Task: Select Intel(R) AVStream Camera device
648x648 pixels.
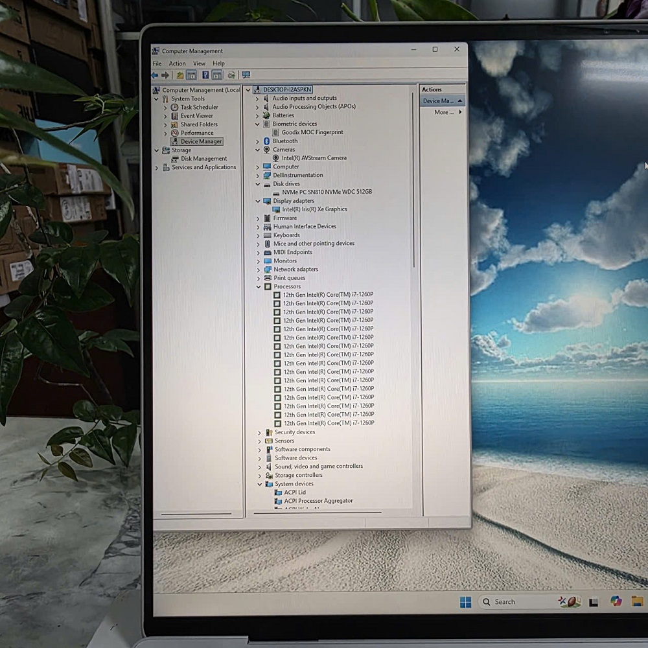Action: pyautogui.click(x=314, y=158)
